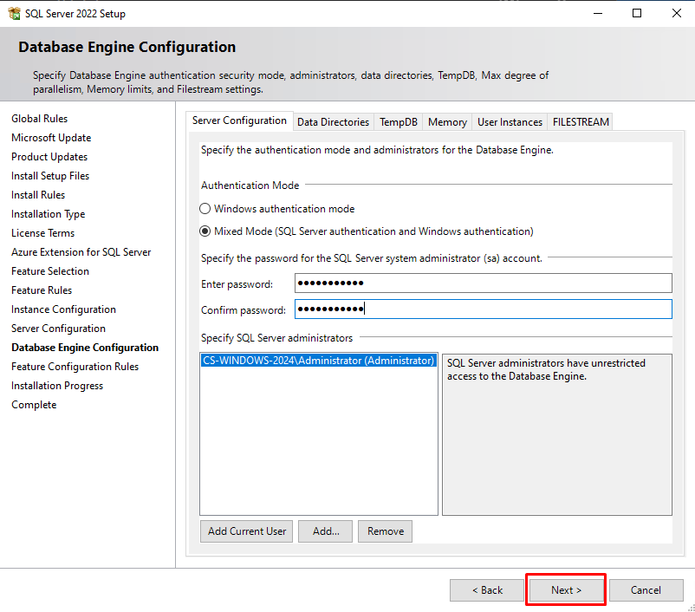Image resolution: width=695 pixels, height=612 pixels.
Task: Select Mixed Mode authentication radio button
Action: tap(205, 231)
